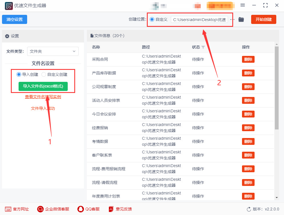The image size is (284, 215).
Task: Click the file info document icon
Action: (x=92, y=36)
